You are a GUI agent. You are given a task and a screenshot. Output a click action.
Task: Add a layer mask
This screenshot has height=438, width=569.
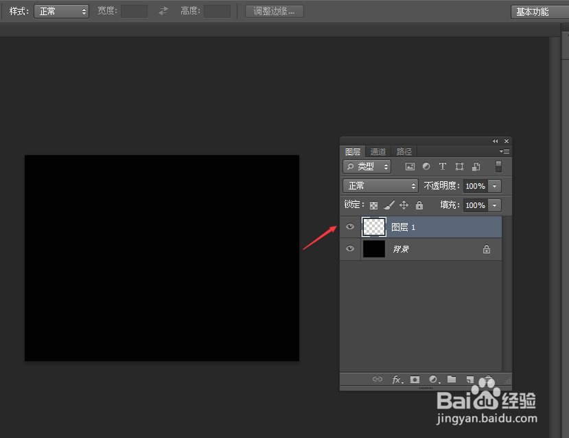coord(415,379)
